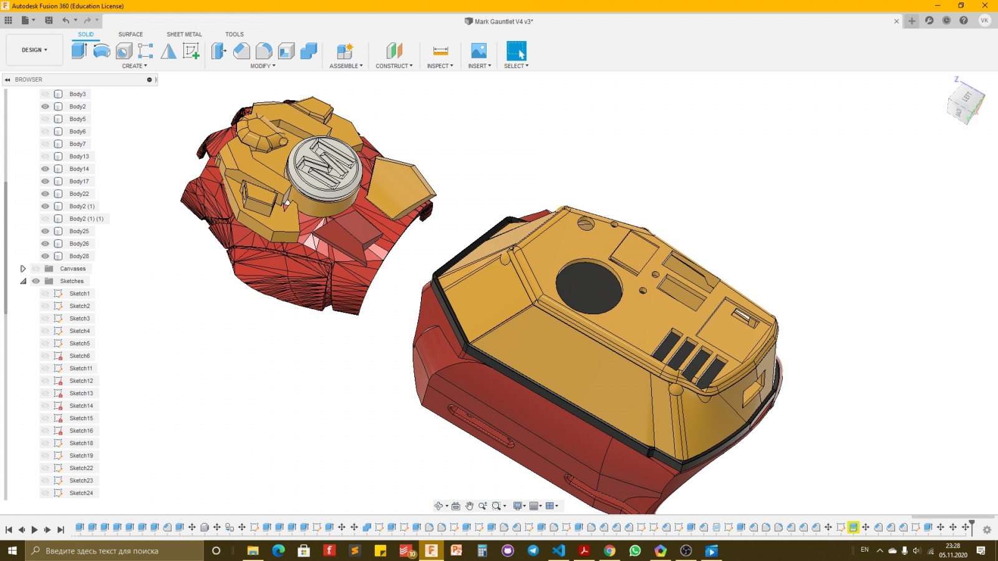
Task: Open a new design tab with plus button
Action: point(912,21)
